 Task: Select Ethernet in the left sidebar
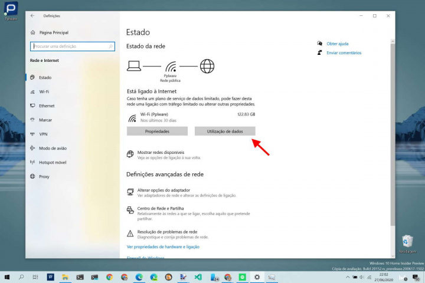tap(47, 106)
